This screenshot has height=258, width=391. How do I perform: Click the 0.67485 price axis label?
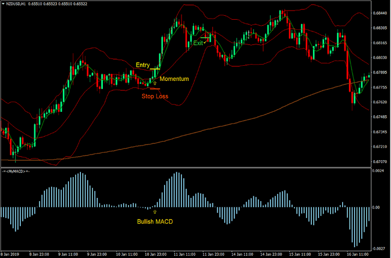click(x=380, y=117)
